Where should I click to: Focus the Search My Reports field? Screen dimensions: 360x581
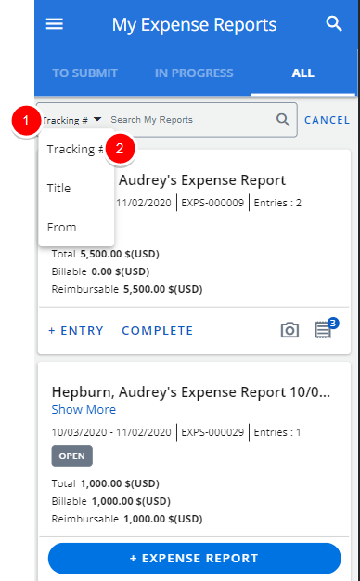[x=189, y=120]
